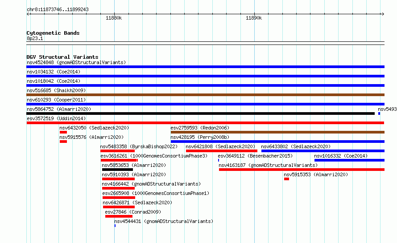Click nsv5853653 (Almarri2020) label
Viewport: 397px width, 243px height.
134,165
